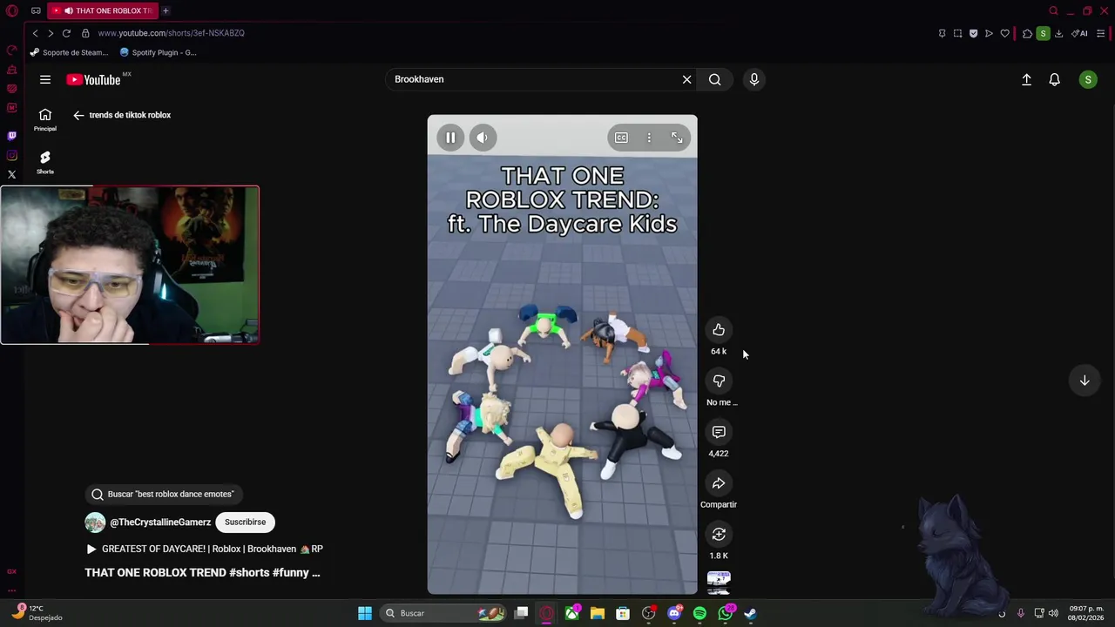
Task: Open Spotify from the taskbar
Action: tap(699, 613)
